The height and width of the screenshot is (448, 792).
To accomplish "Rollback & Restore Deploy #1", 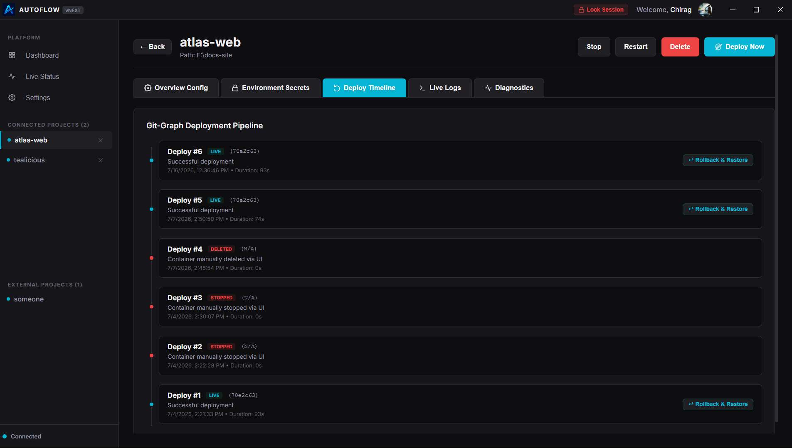I will [718, 404].
